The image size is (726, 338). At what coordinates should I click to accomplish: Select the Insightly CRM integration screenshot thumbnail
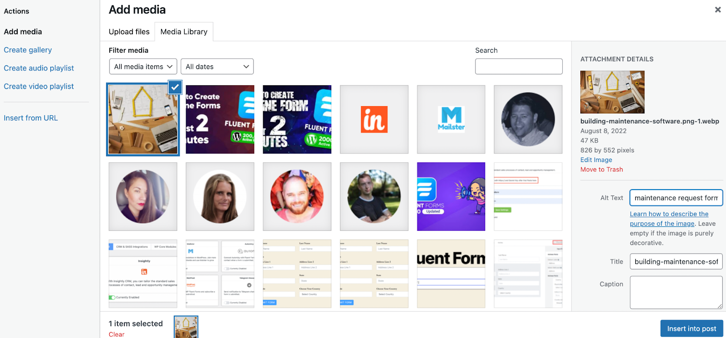click(x=143, y=274)
